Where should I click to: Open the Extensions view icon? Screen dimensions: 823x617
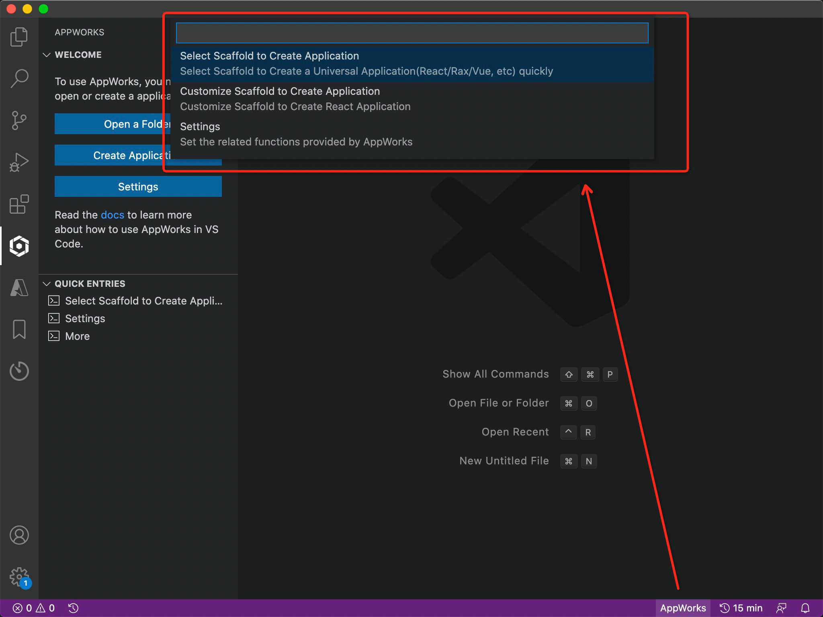[x=19, y=204]
